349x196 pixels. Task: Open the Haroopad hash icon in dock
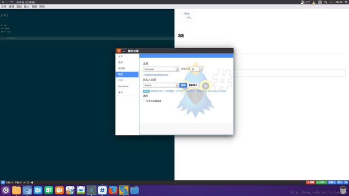pyautogui.click(x=102, y=190)
